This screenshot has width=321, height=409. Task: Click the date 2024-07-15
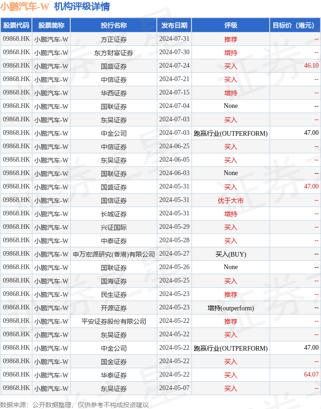(x=174, y=93)
